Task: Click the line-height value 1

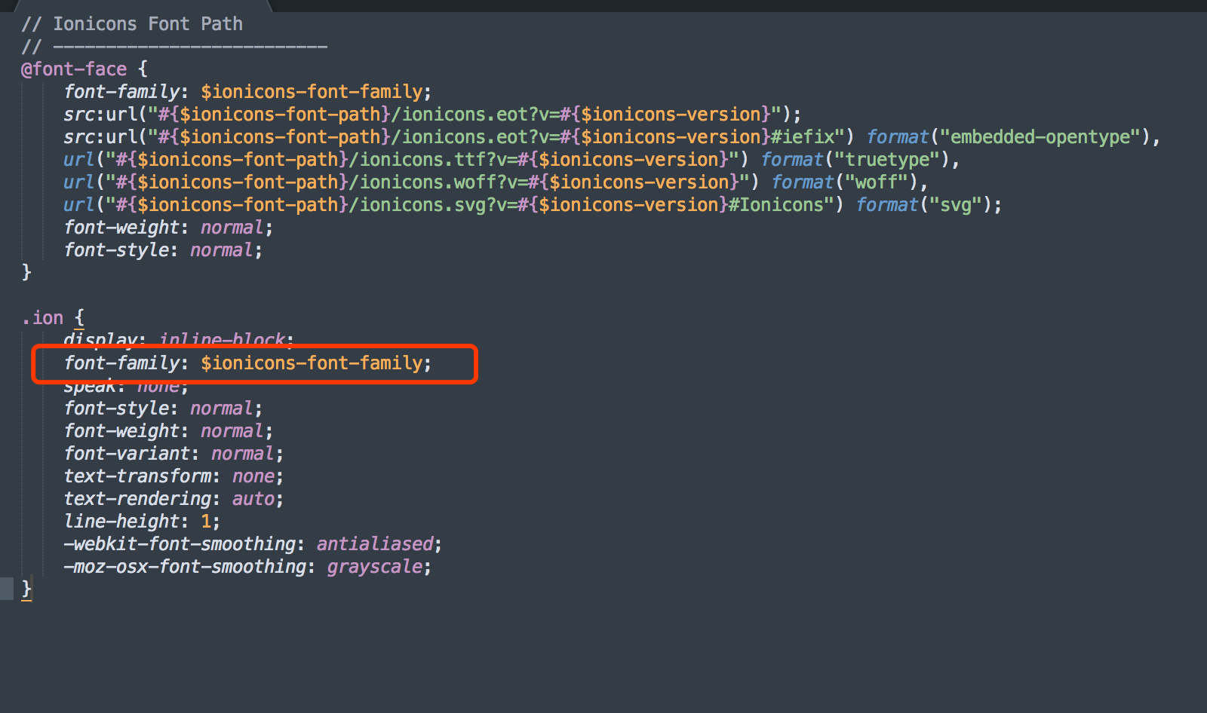Action: [206, 522]
